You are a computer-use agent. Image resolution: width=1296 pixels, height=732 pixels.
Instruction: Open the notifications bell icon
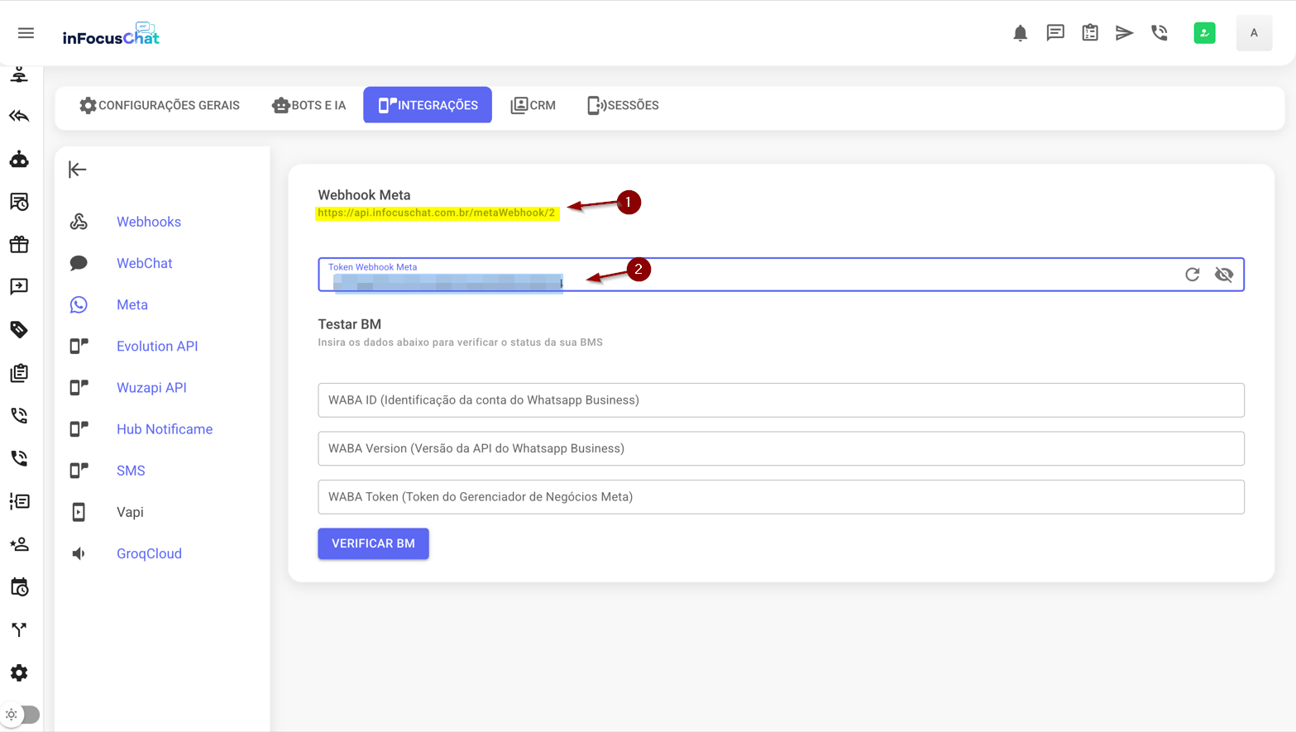point(1020,33)
